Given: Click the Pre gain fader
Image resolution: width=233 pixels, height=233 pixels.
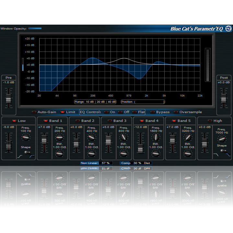Looking at the screenshot, I should (9, 98).
